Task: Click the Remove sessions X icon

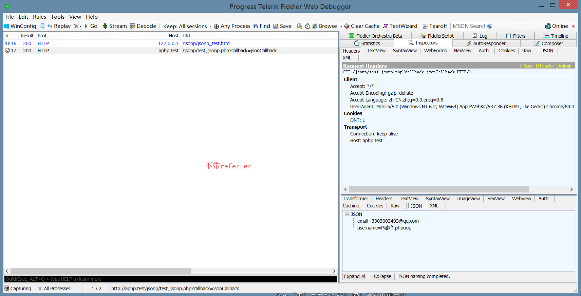Action: pos(76,26)
